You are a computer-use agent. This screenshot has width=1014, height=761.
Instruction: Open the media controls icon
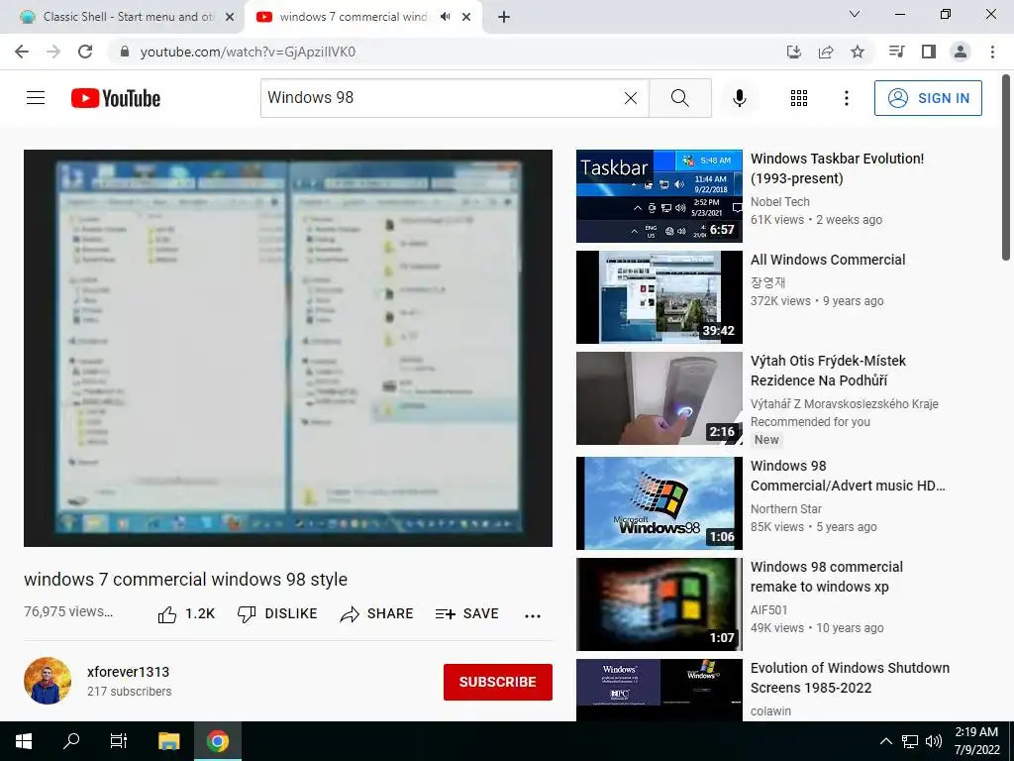tap(896, 52)
